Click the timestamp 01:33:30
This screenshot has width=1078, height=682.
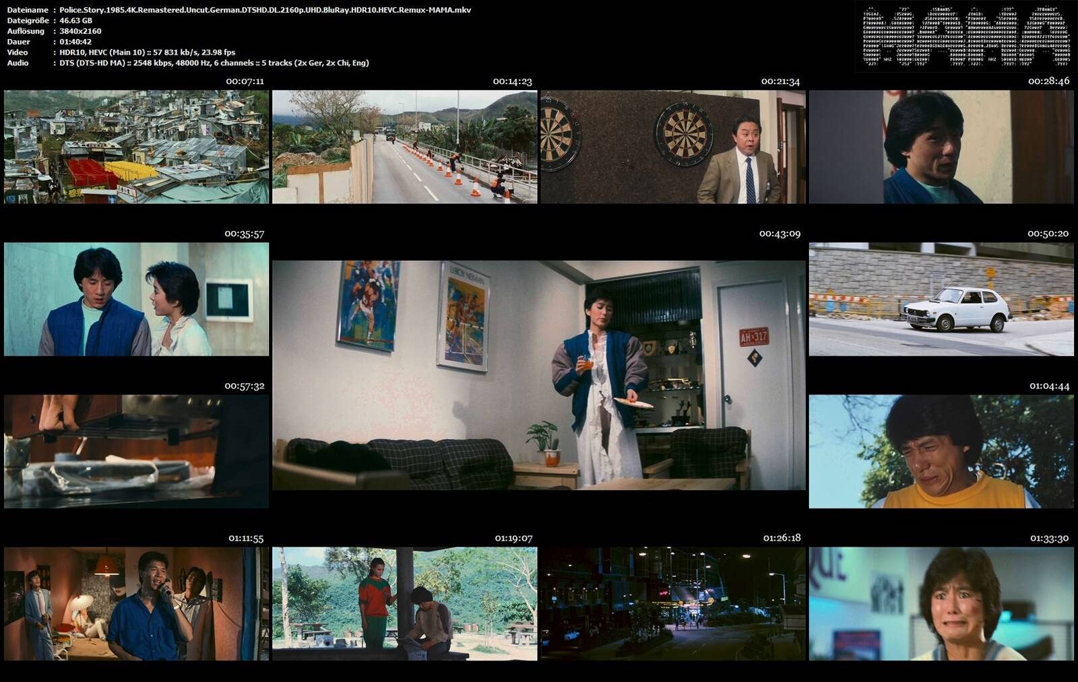click(1050, 538)
